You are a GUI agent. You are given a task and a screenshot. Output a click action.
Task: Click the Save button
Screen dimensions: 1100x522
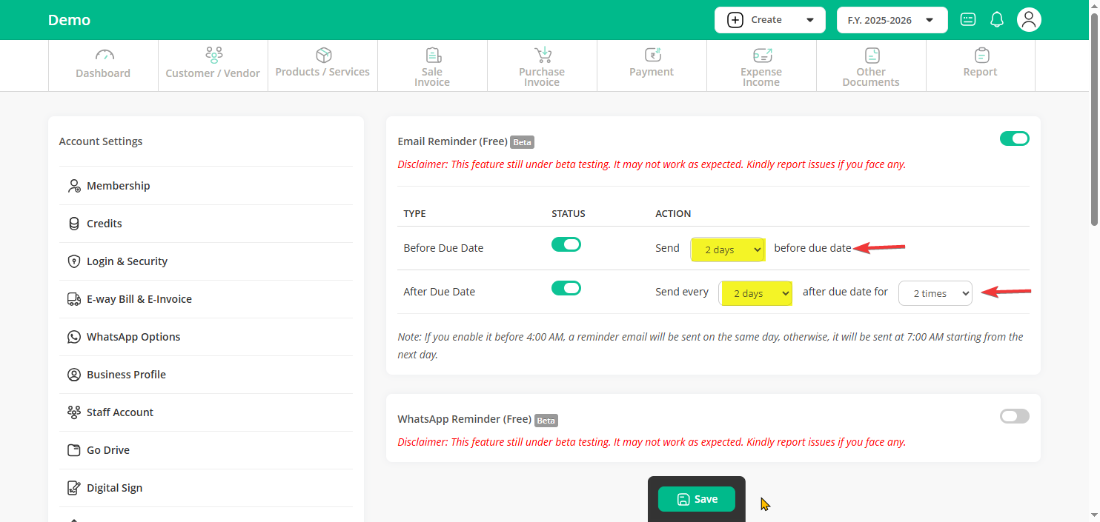(x=696, y=499)
